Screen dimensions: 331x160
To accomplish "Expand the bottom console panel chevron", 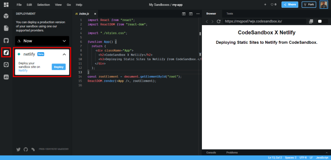I will tap(327, 153).
